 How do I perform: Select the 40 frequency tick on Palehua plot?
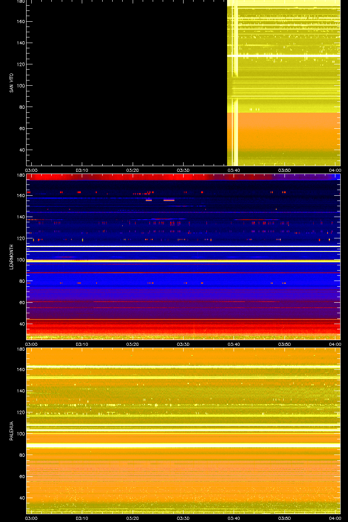(x=22, y=498)
